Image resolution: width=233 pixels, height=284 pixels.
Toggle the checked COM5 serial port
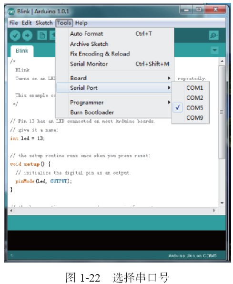click(191, 108)
